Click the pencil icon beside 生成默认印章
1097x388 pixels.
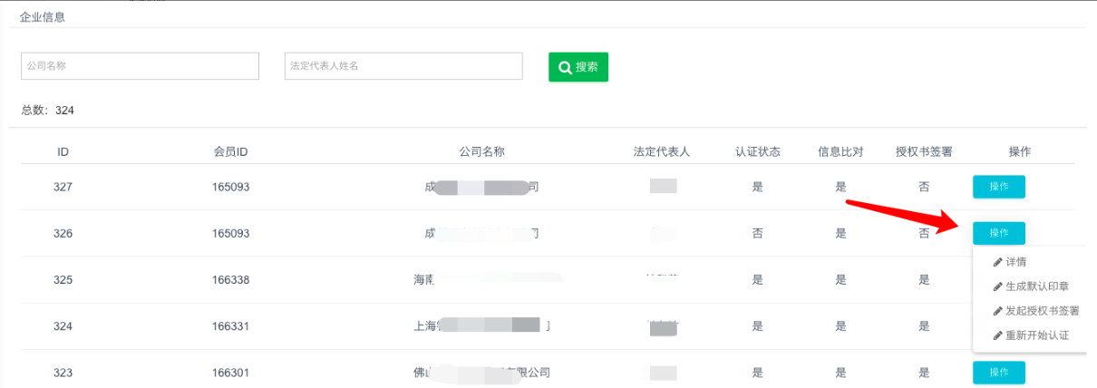pos(998,286)
